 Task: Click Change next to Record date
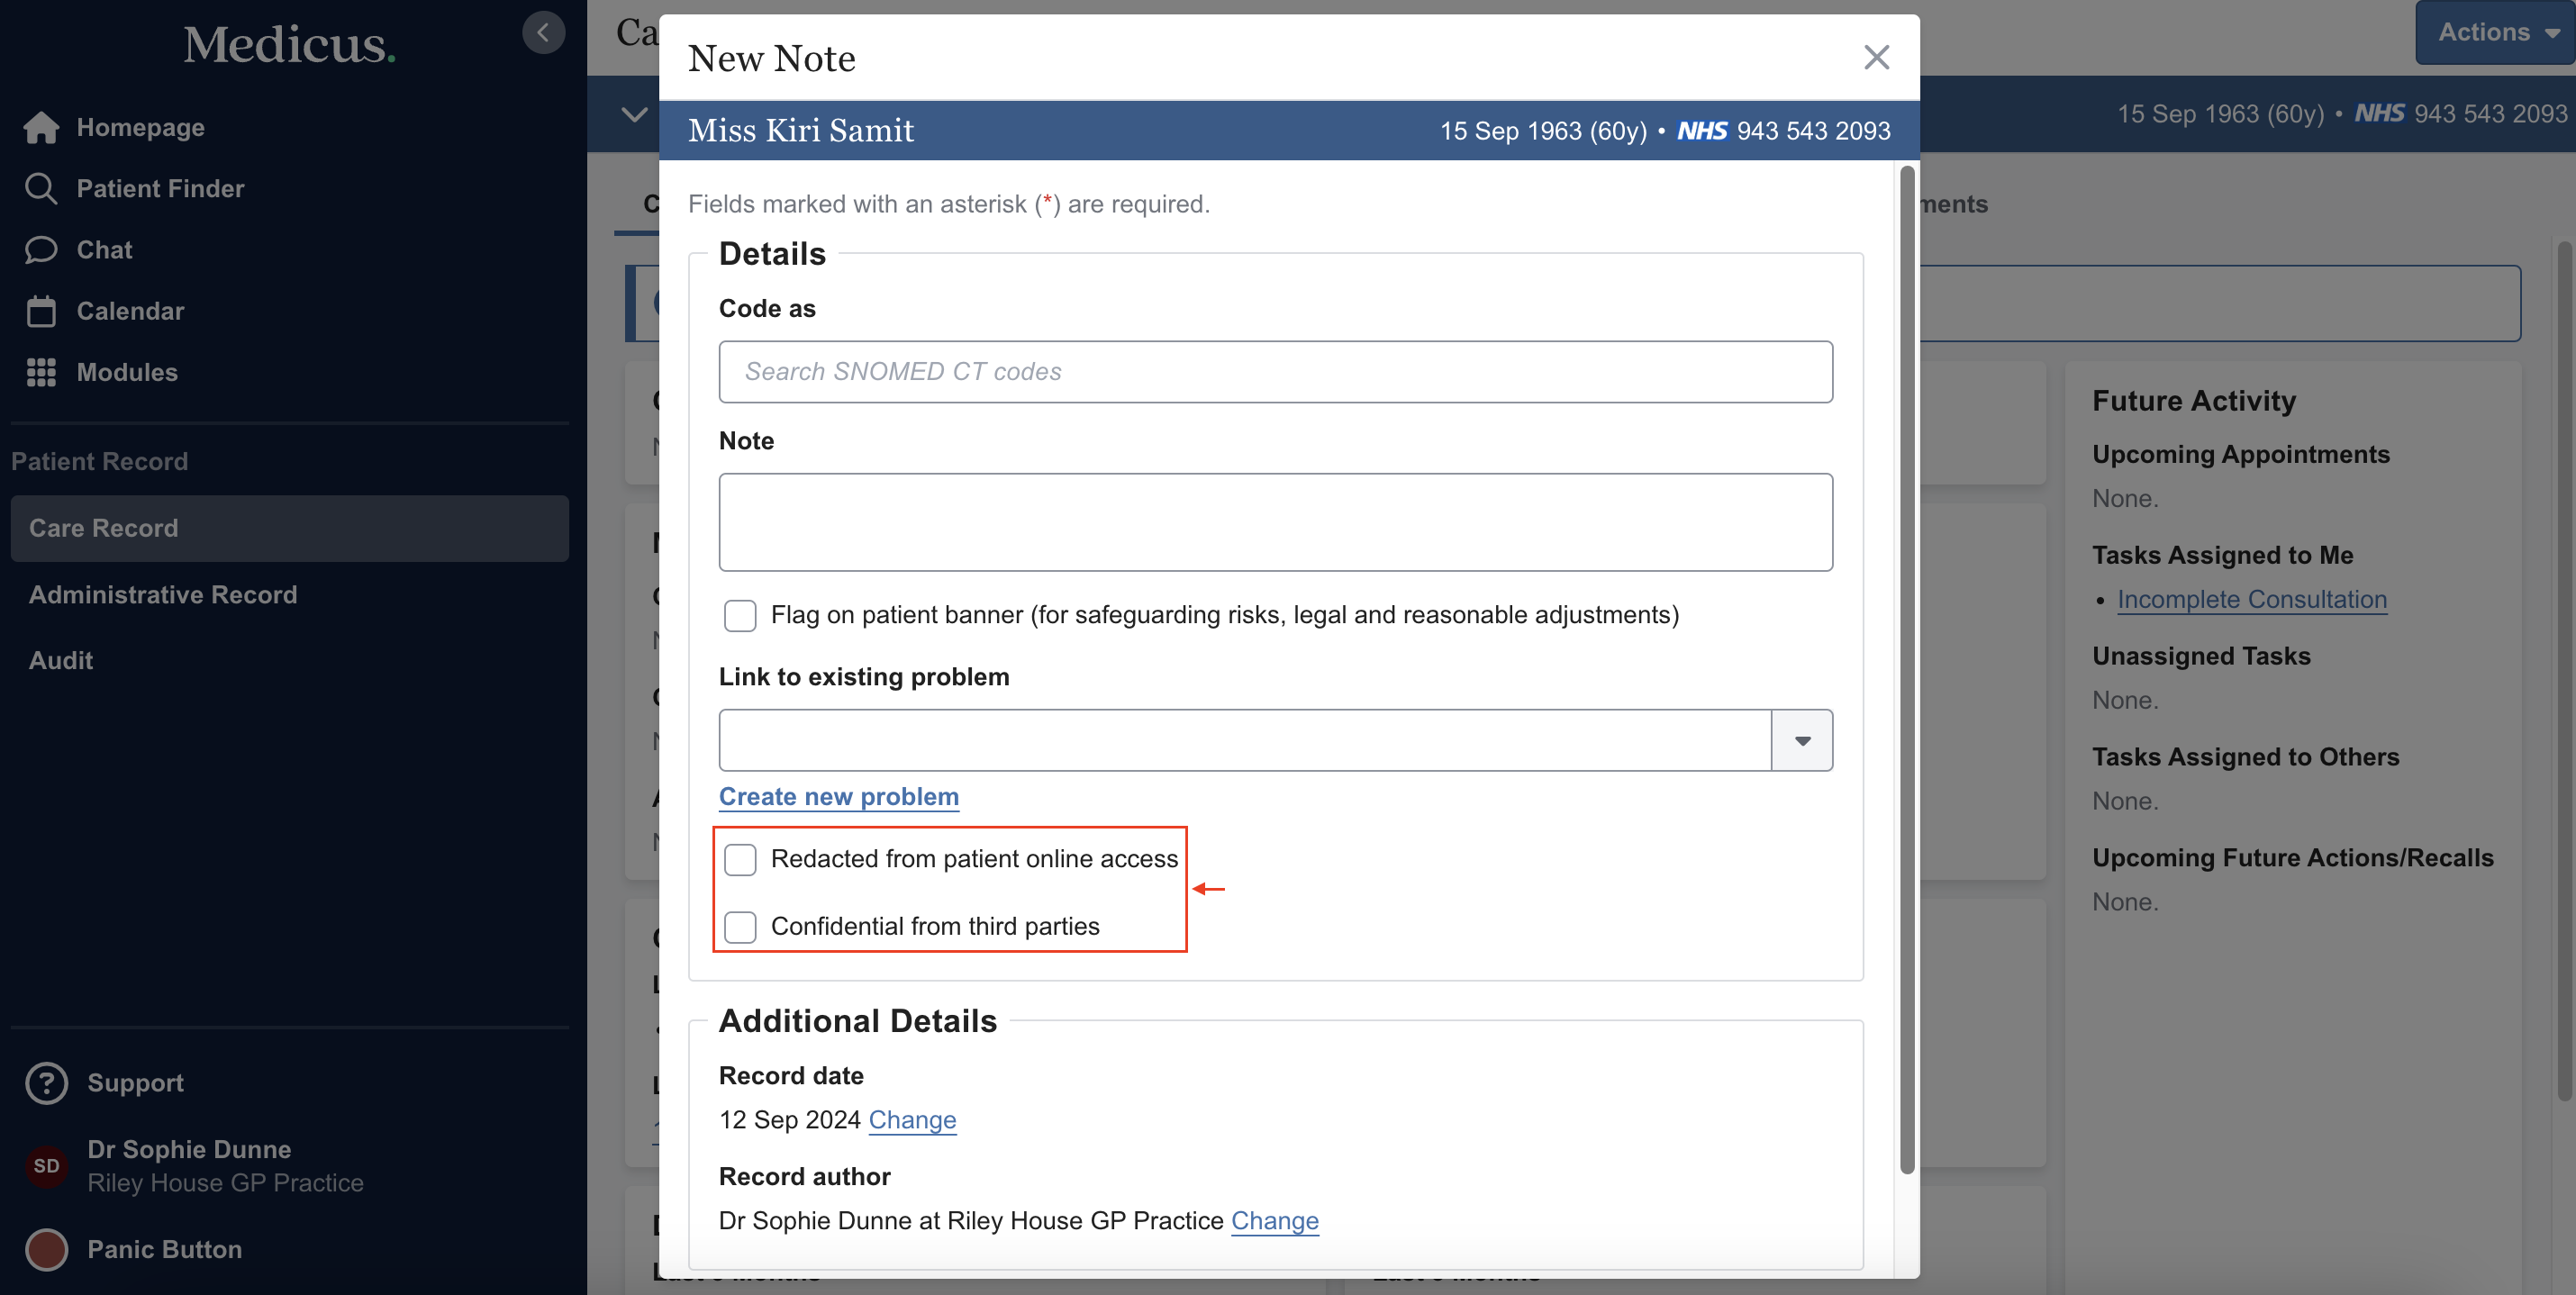(912, 1119)
